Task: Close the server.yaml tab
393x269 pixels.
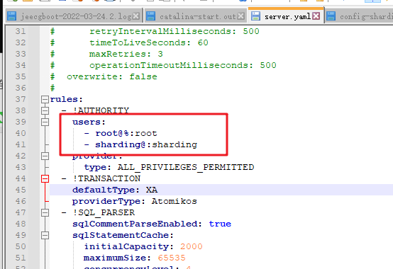Action: [316, 16]
